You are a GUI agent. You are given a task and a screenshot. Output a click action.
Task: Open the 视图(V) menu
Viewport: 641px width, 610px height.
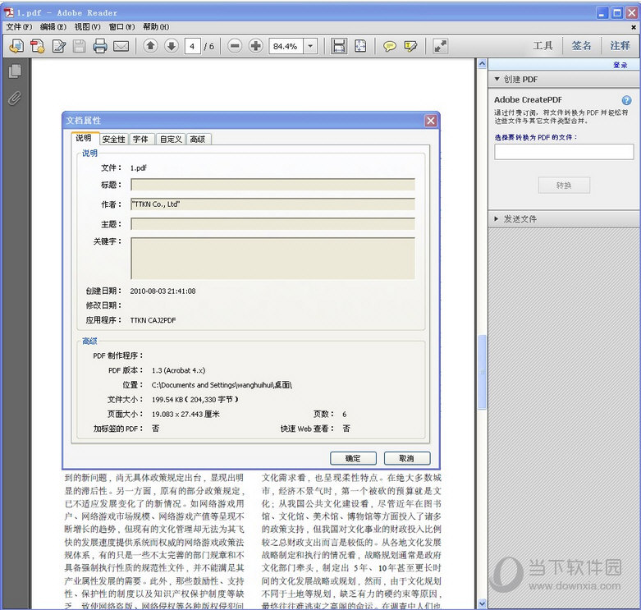tap(87, 27)
